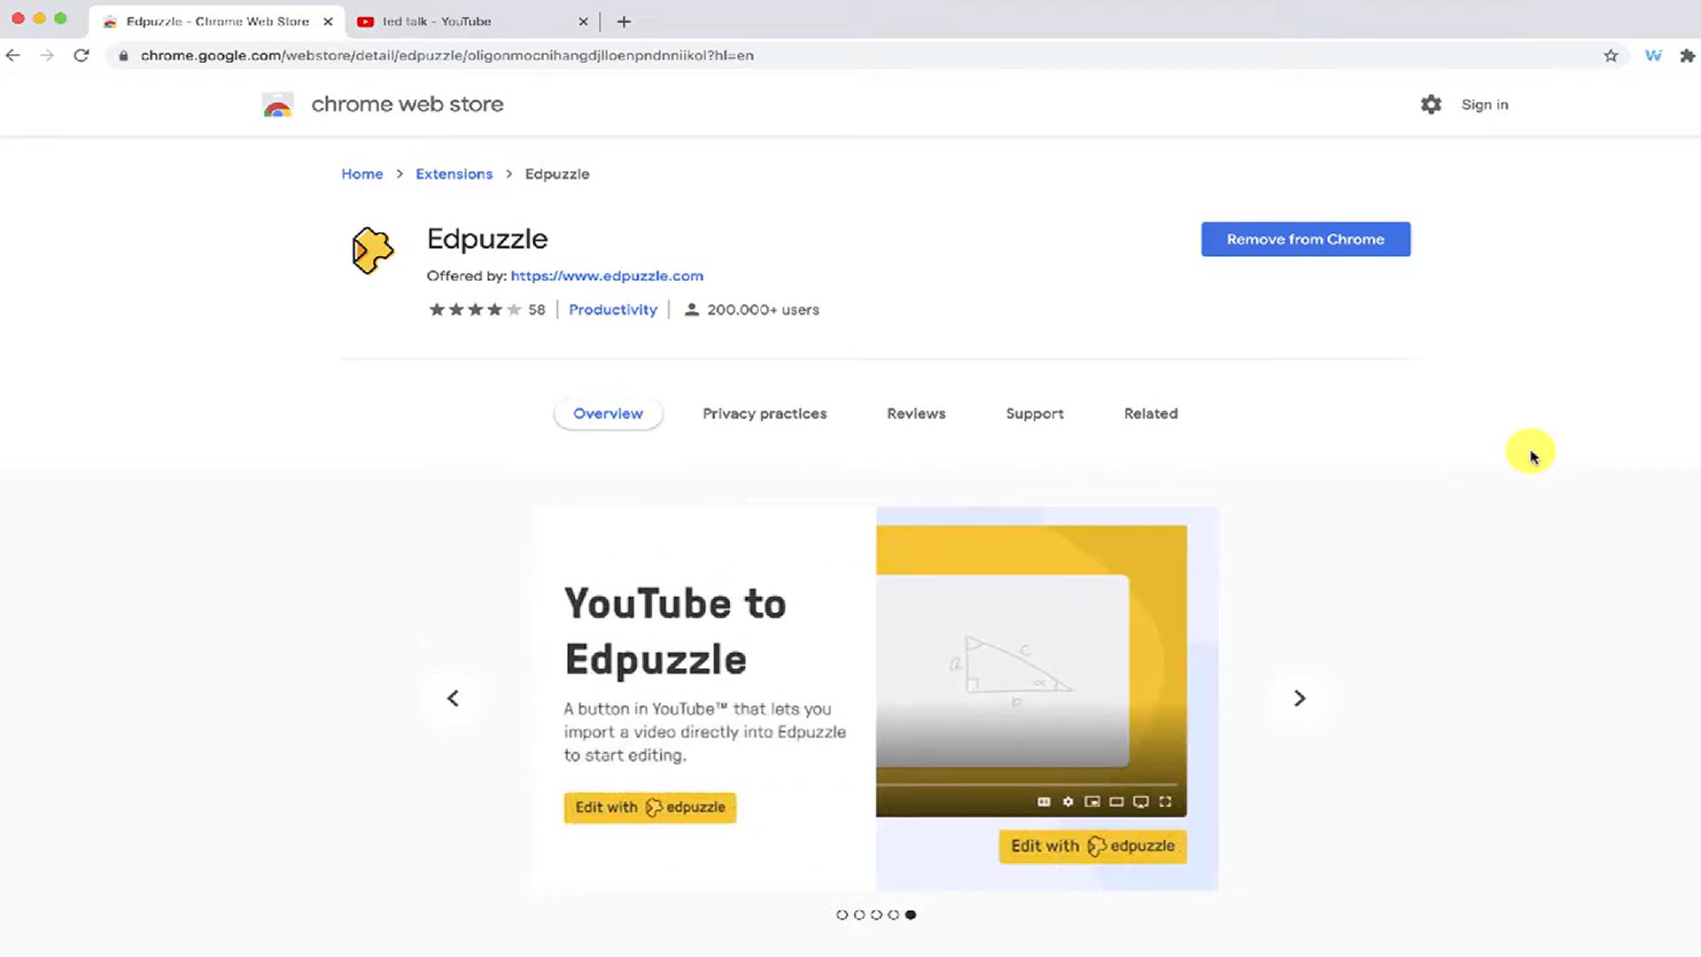This screenshot has height=957, width=1701.
Task: Click the left 'Edit with edpuzzle' yellow button
Action: coord(649,807)
